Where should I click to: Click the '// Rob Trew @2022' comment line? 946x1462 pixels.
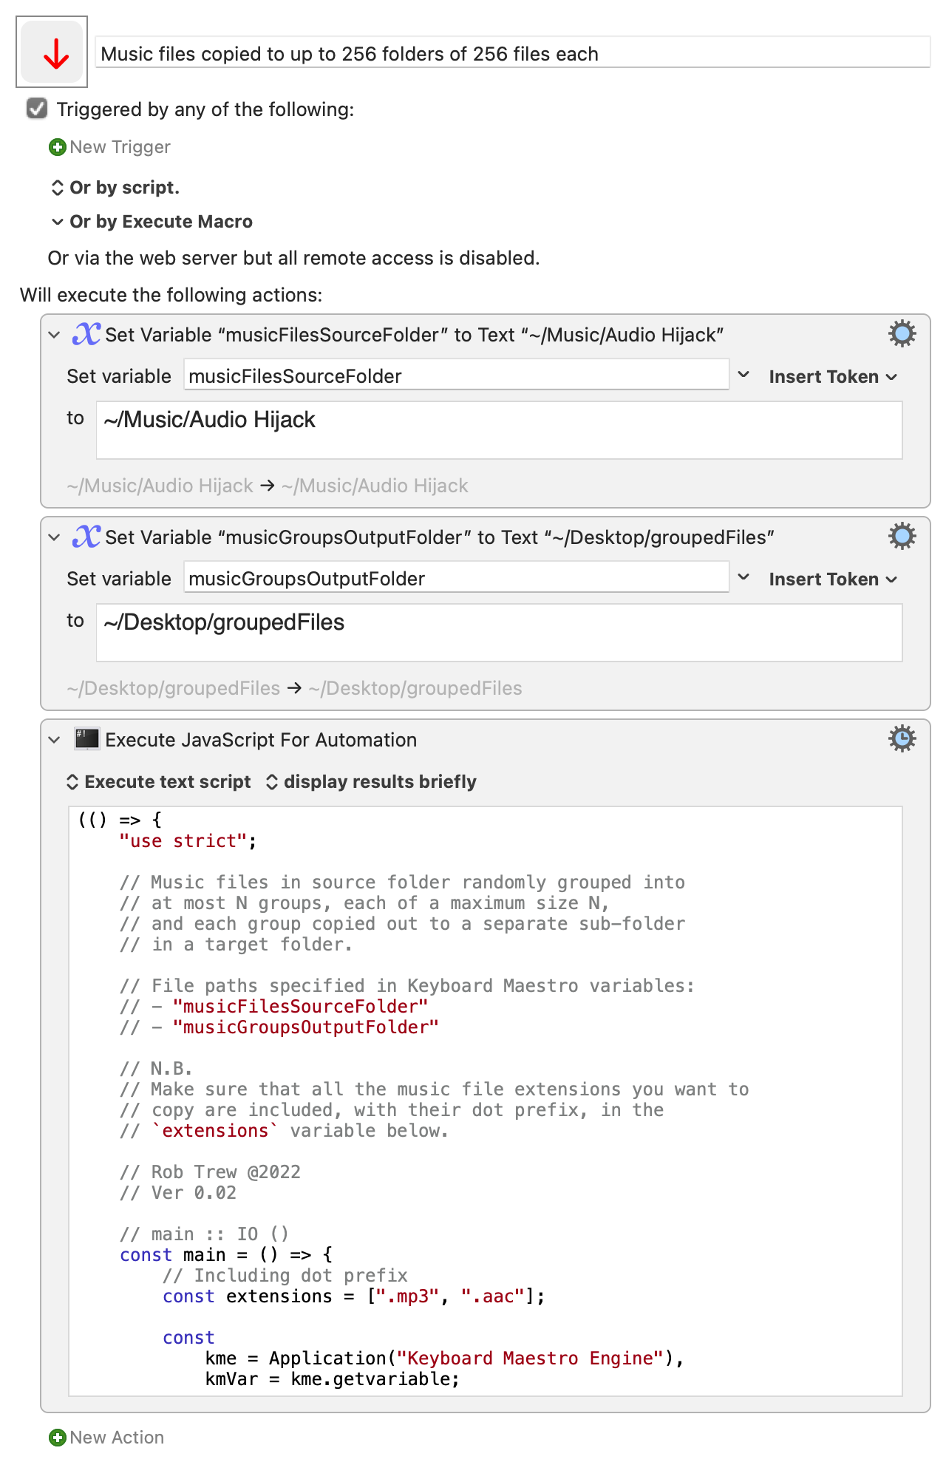coord(211,1172)
